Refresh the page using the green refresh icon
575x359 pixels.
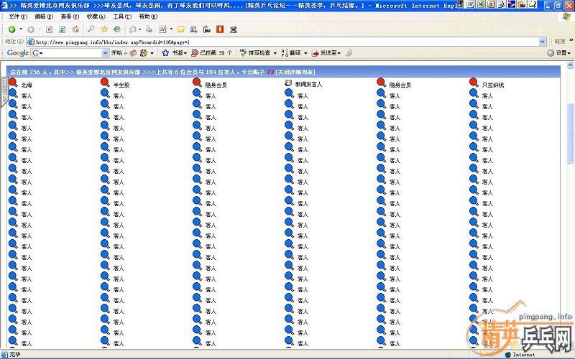[63, 29]
